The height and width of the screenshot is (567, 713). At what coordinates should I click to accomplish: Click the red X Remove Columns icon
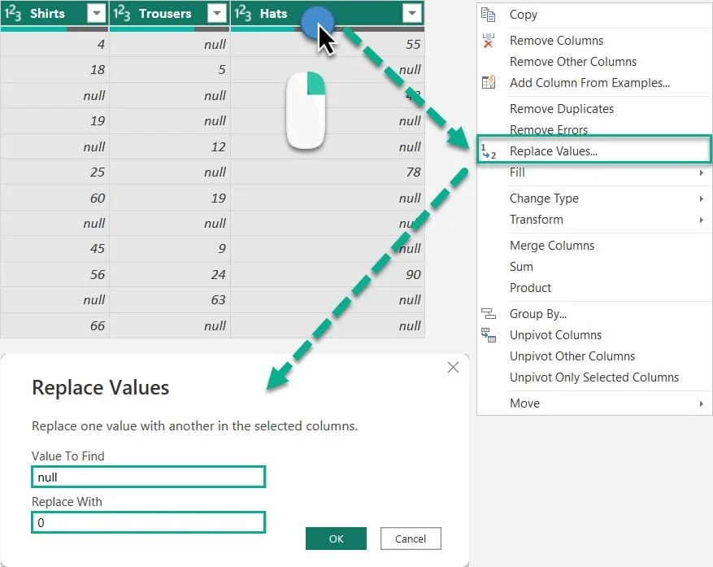[x=489, y=40]
